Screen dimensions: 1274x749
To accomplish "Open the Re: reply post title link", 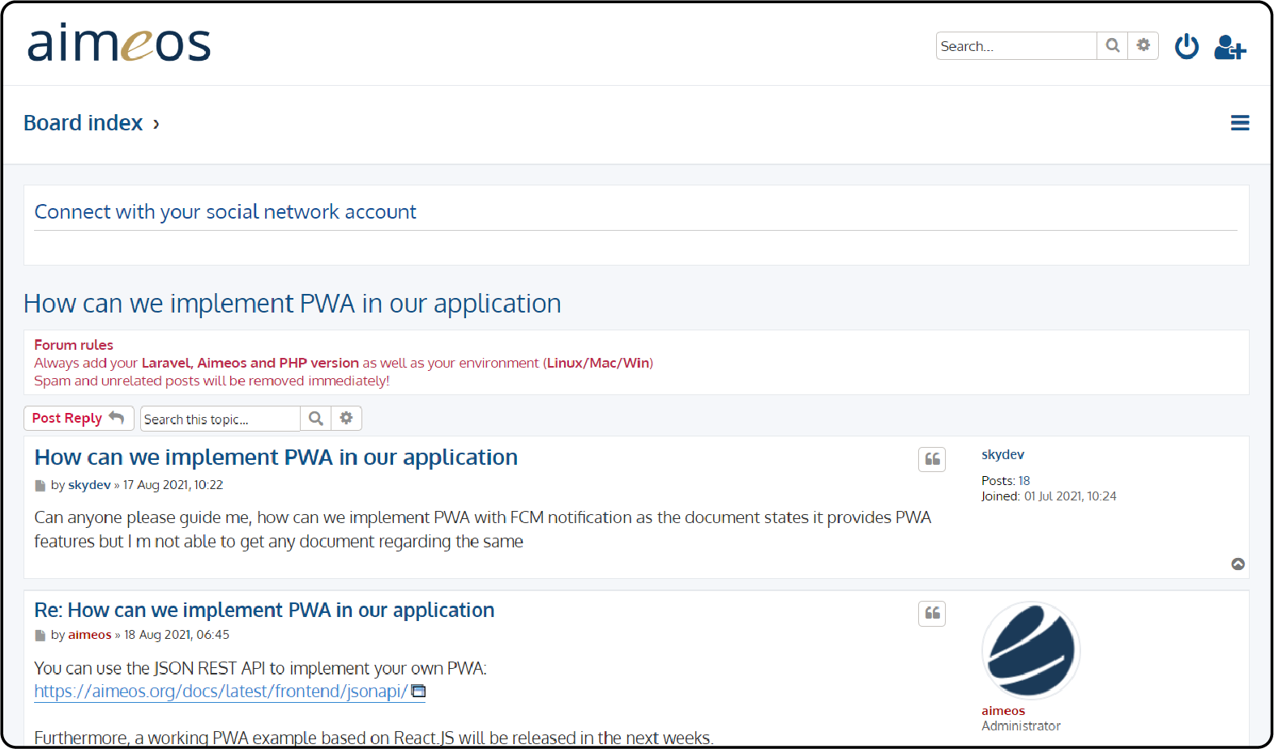I will 264,611.
